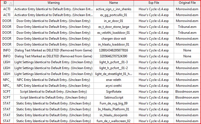Image resolution: width=201 pixels, height=124 pixels.
Task: Click NPC_ ID cell of aryni orethi row
Action: [x=7, y=86]
